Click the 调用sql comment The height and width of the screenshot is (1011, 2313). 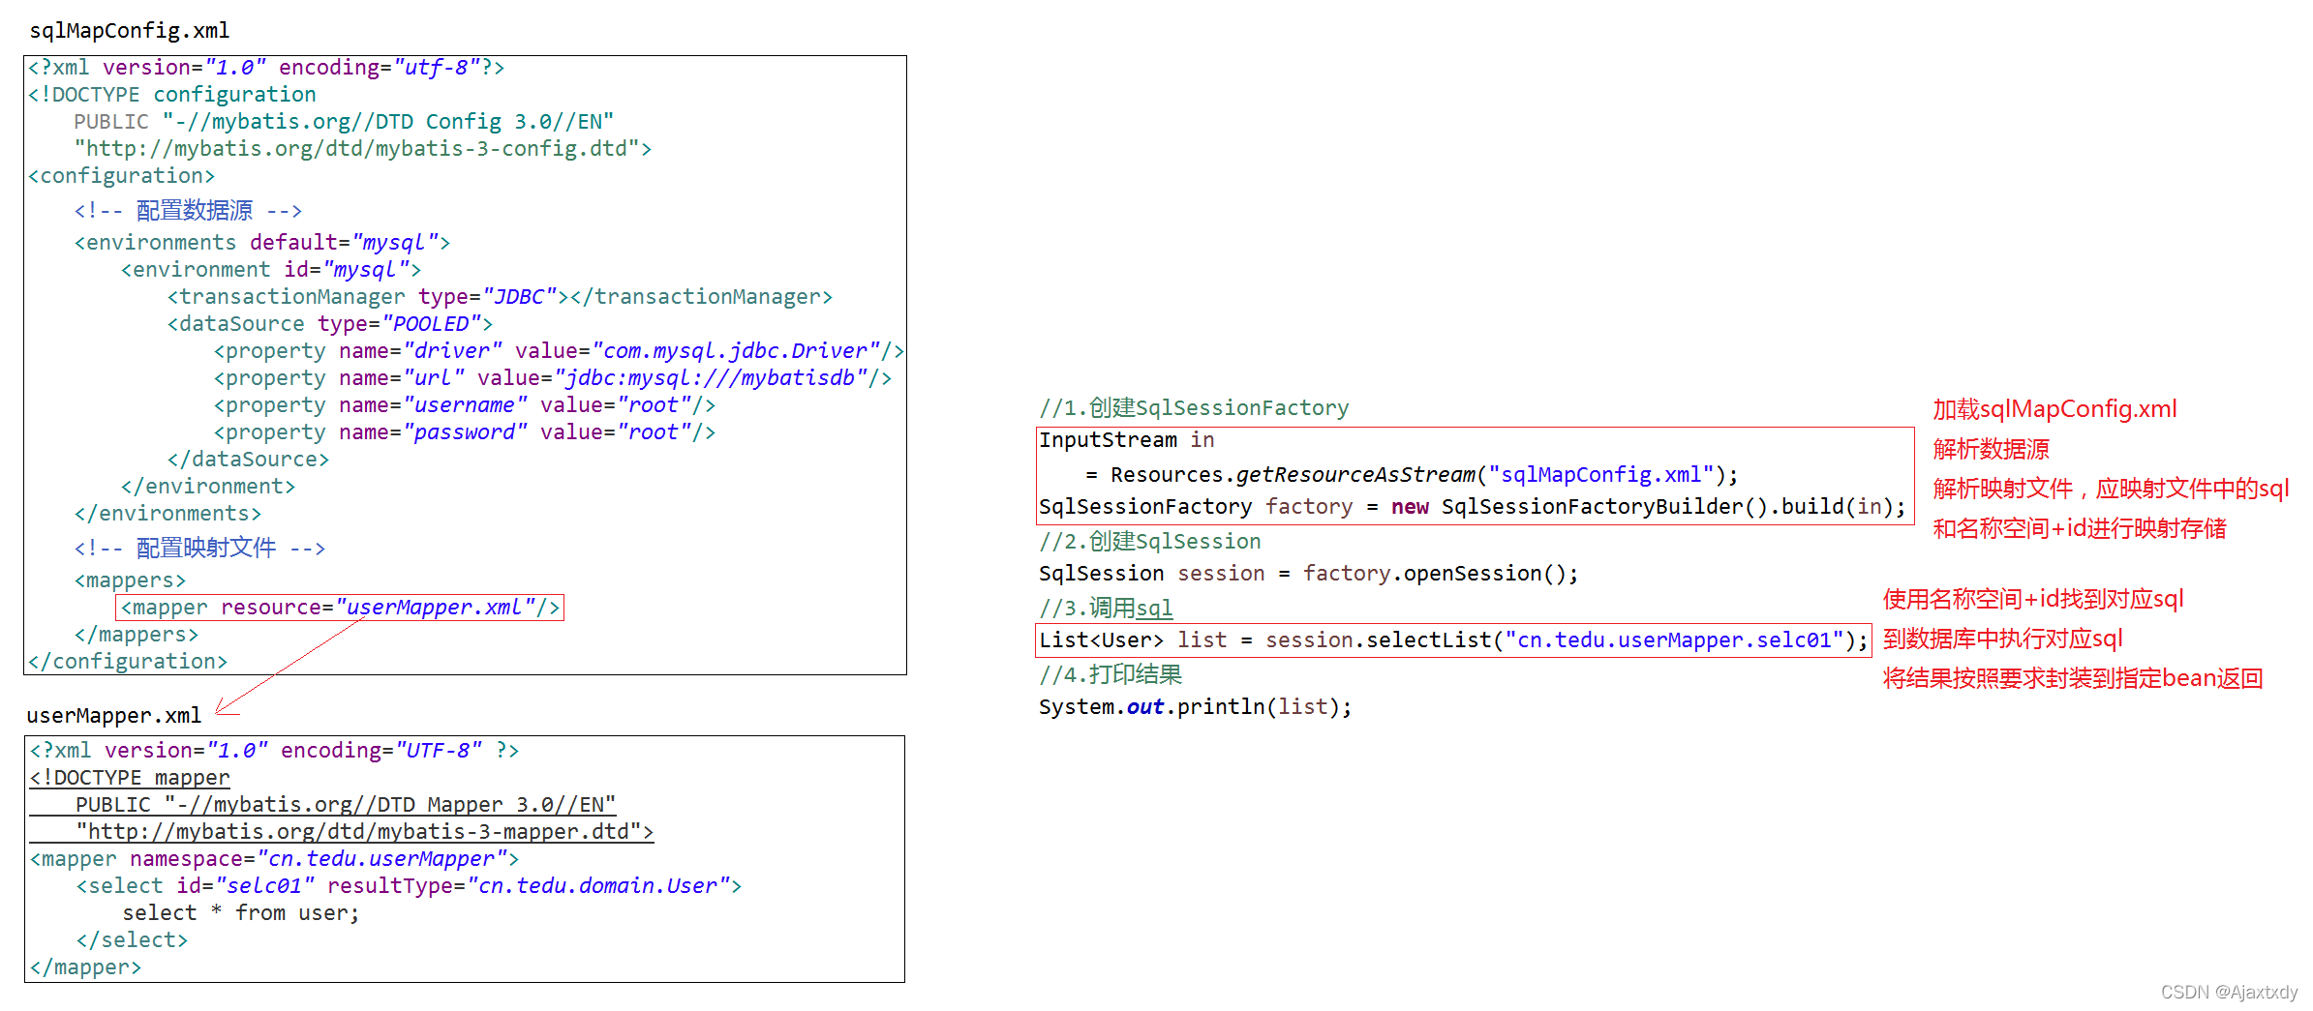click(1106, 609)
